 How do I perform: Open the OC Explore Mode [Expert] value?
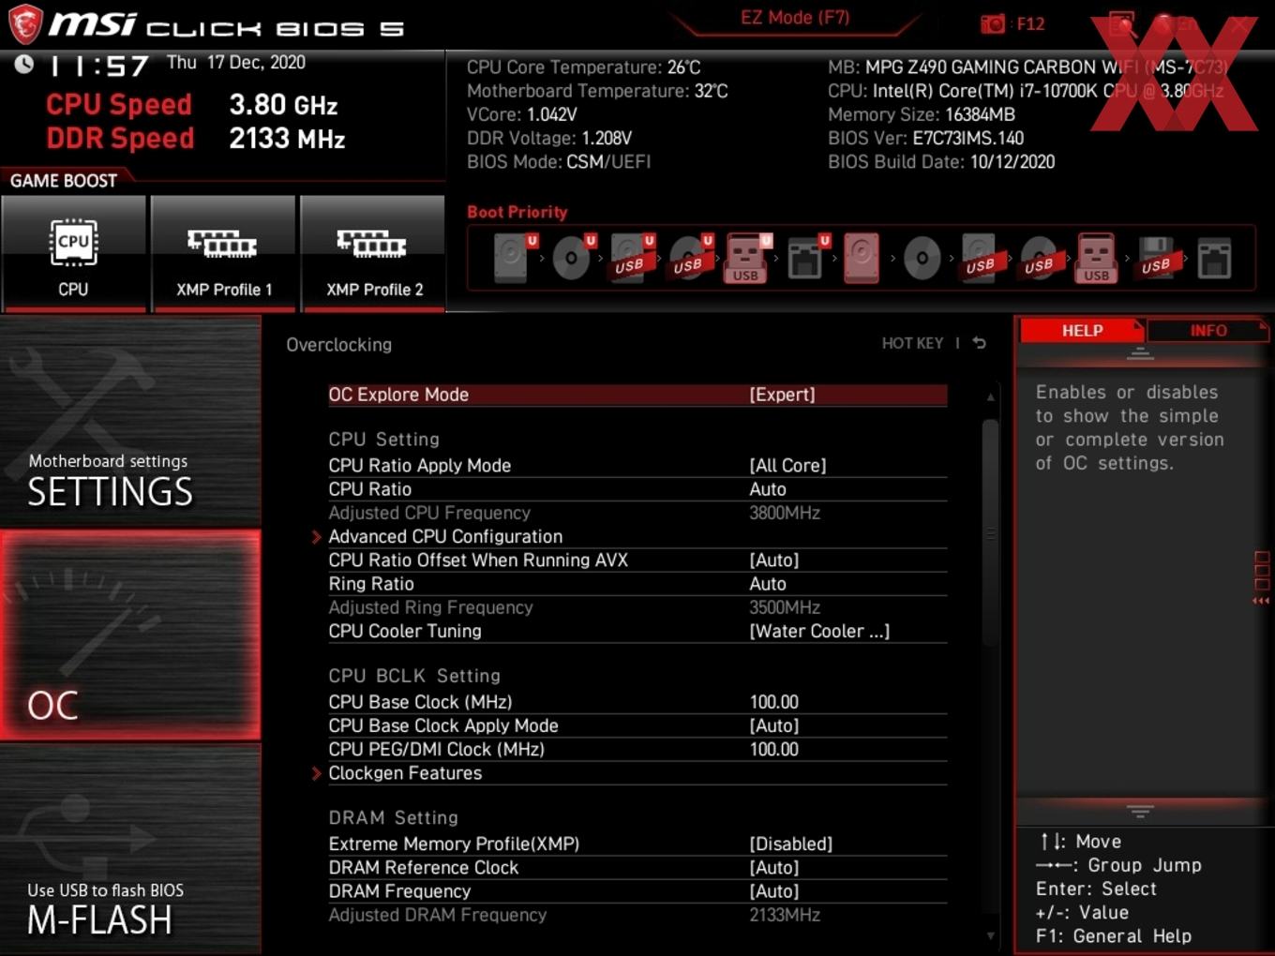point(783,395)
